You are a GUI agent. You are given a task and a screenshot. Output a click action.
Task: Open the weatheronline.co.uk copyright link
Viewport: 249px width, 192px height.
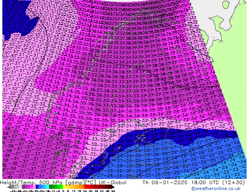pyautogui.click(x=216, y=188)
